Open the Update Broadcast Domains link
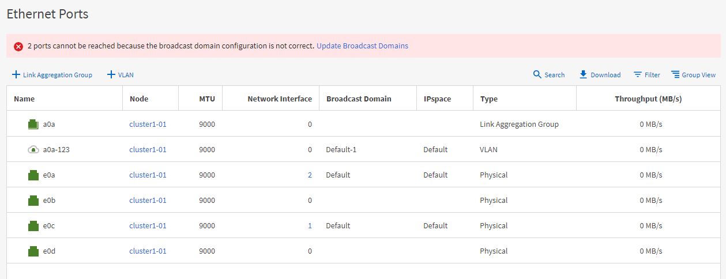This screenshot has width=726, height=279. (362, 46)
